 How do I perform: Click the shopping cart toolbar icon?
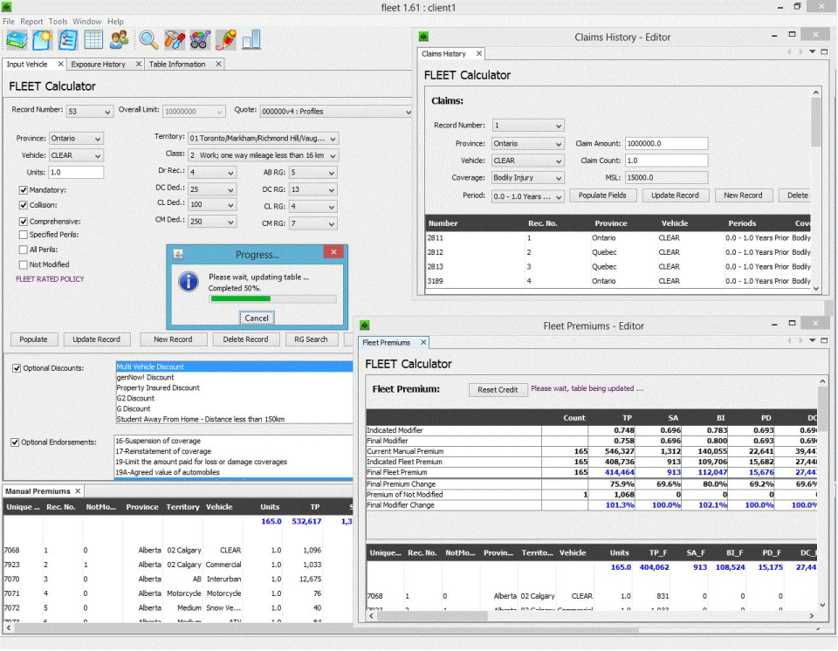point(200,40)
